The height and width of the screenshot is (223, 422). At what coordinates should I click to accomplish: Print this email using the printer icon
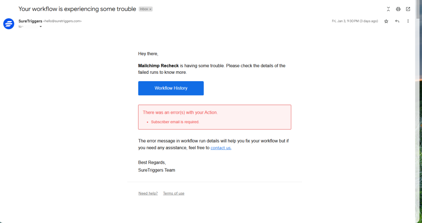click(x=398, y=9)
